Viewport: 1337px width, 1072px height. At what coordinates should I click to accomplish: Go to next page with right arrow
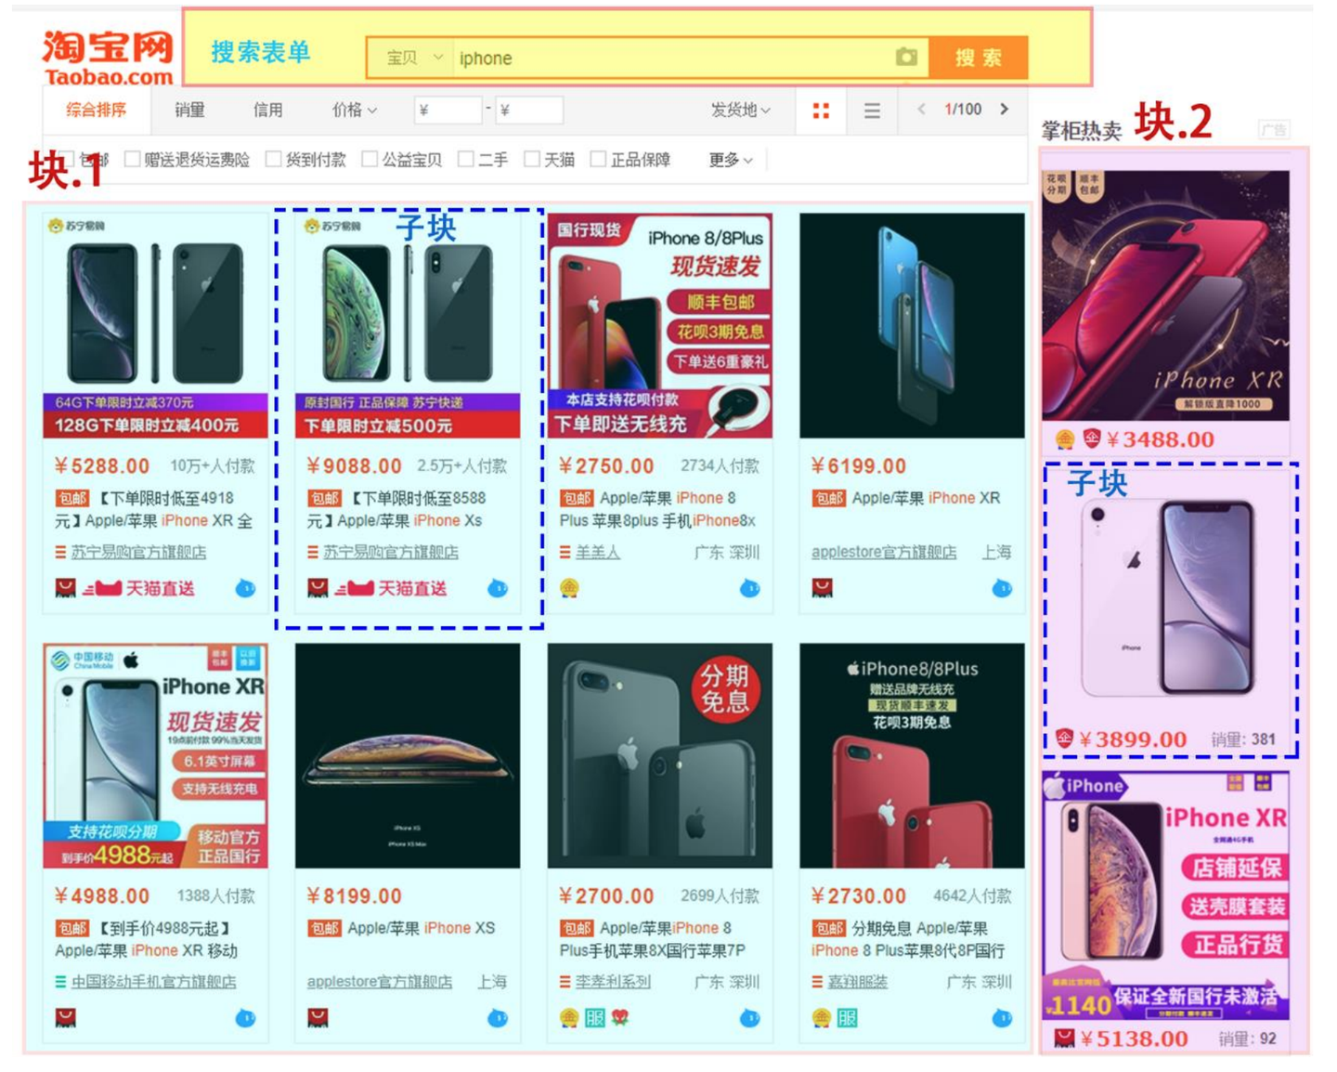click(x=1006, y=110)
